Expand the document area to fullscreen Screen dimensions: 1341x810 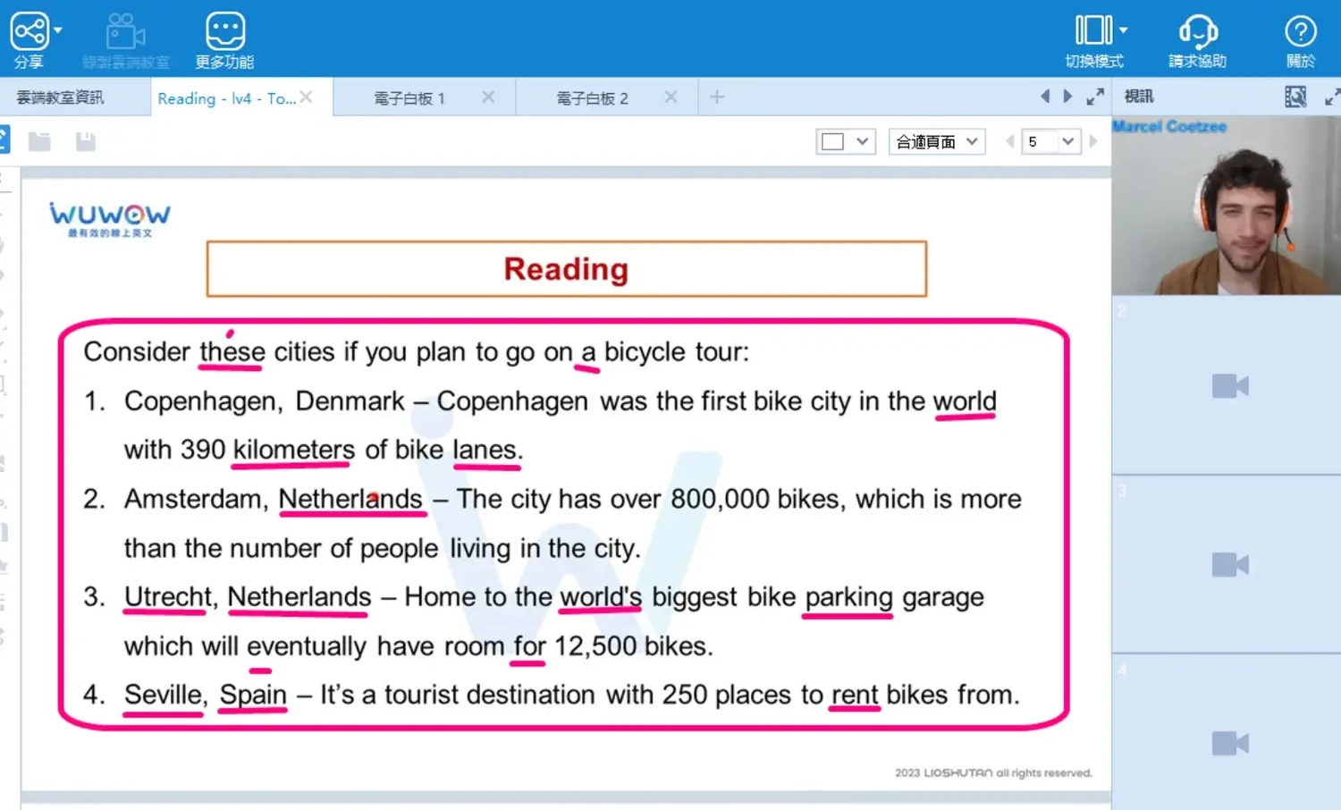click(1095, 97)
